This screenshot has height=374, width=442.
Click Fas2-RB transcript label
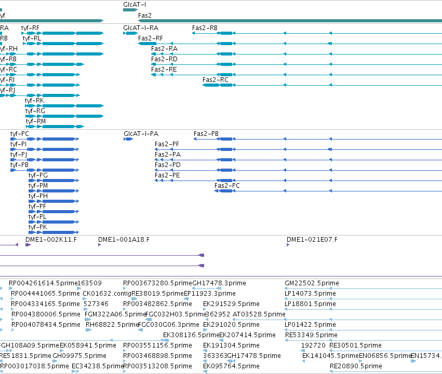(x=205, y=28)
